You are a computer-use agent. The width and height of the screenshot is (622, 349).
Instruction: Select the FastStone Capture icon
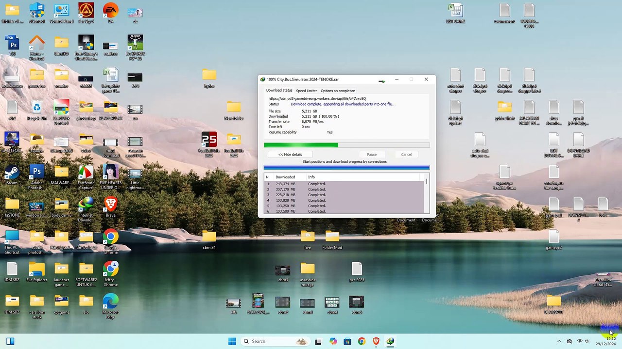click(86, 177)
